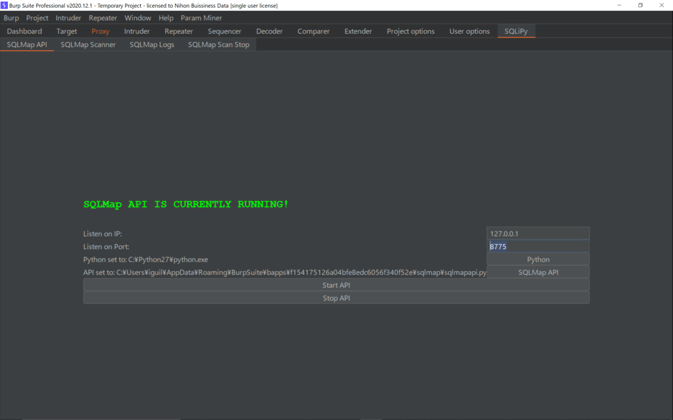Click the SQLMap API path button
The image size is (673, 420).
point(538,272)
